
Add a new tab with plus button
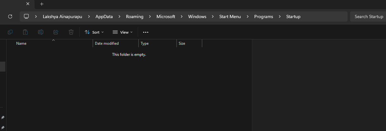pos(42,4)
